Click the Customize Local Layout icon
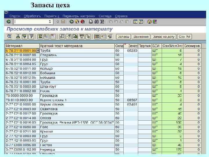 tap(155, 22)
